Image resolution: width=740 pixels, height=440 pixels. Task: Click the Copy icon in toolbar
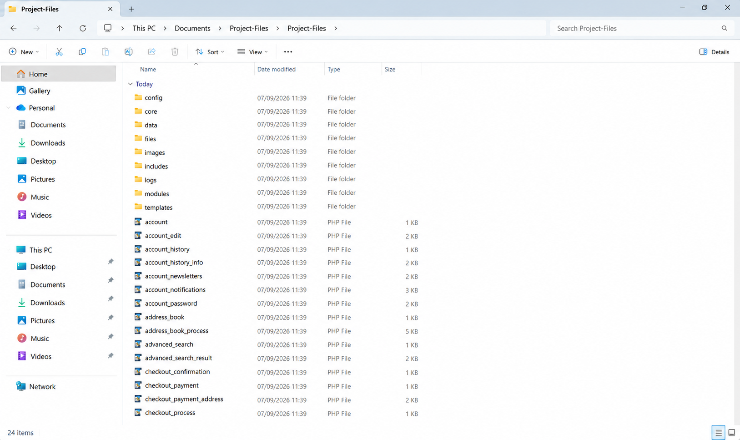82,52
